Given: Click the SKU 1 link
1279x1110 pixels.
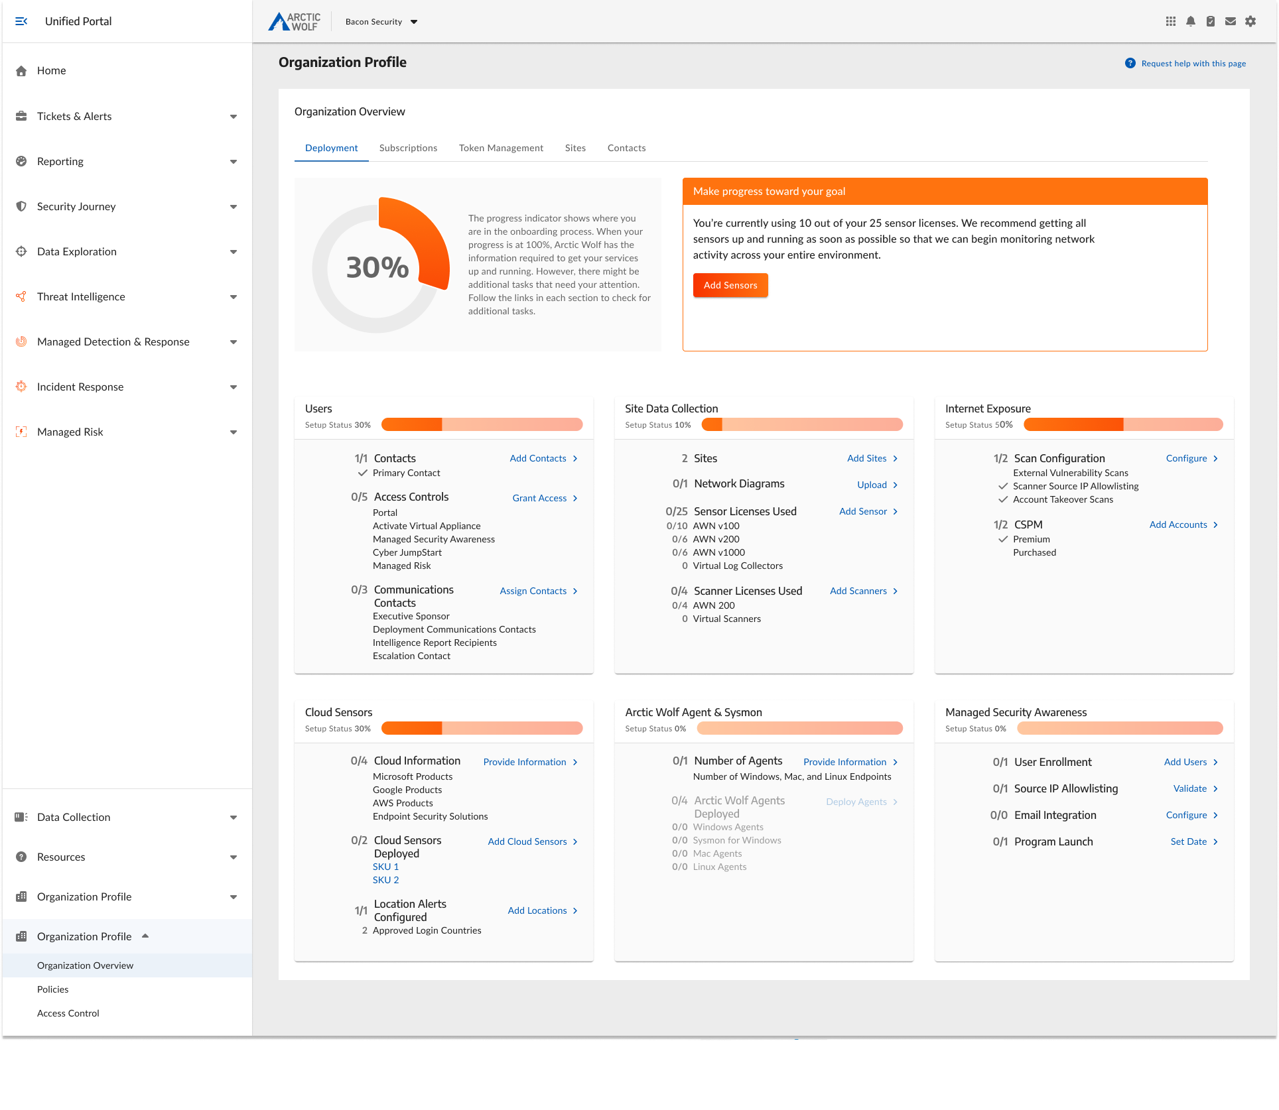Looking at the screenshot, I should point(385,867).
